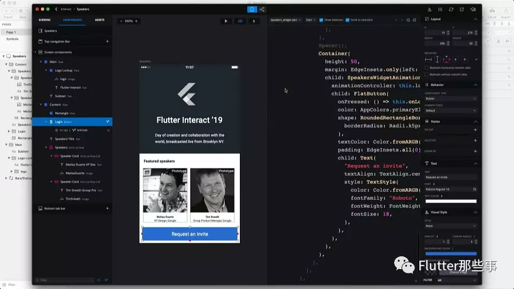This screenshot has width=514, height=289.
Task: Go back using the breadcrumb arrow
Action: pyautogui.click(x=56, y=9)
